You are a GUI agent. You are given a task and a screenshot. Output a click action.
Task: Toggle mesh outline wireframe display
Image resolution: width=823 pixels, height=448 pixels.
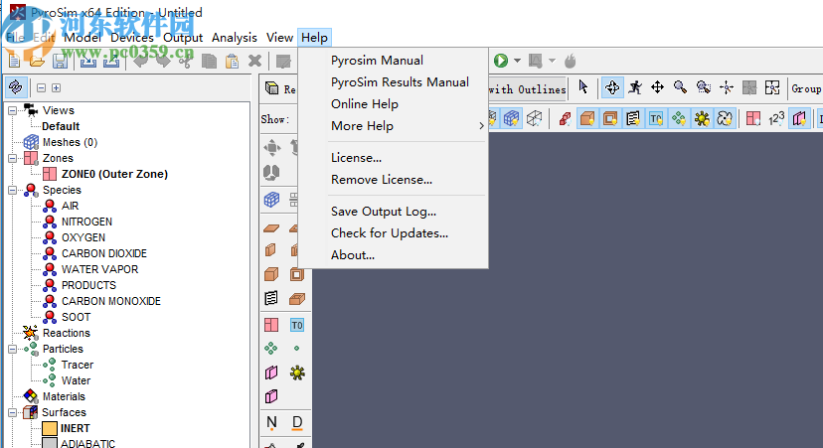pyautogui.click(x=535, y=118)
